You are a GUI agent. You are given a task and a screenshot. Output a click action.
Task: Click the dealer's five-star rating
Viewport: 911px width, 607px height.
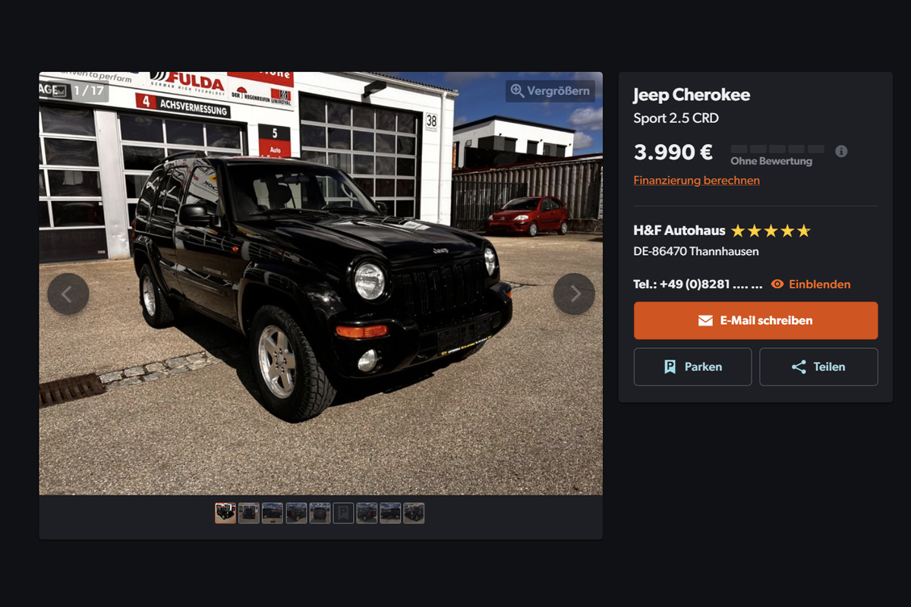(771, 231)
